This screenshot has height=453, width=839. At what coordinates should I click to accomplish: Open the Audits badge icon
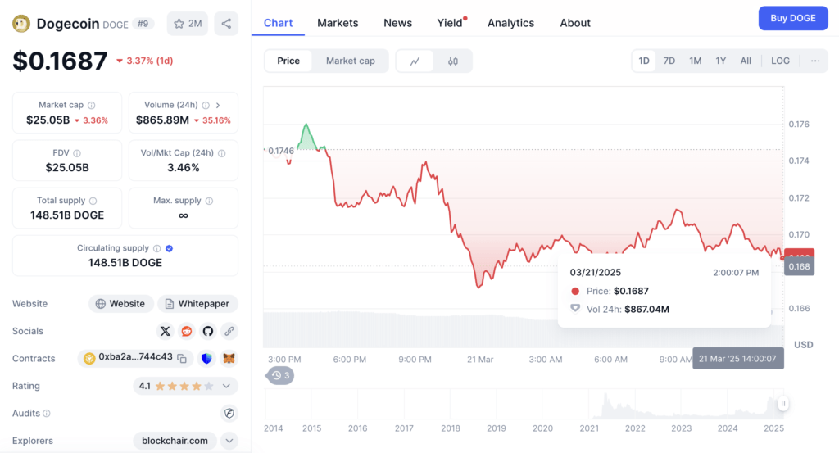click(x=229, y=414)
